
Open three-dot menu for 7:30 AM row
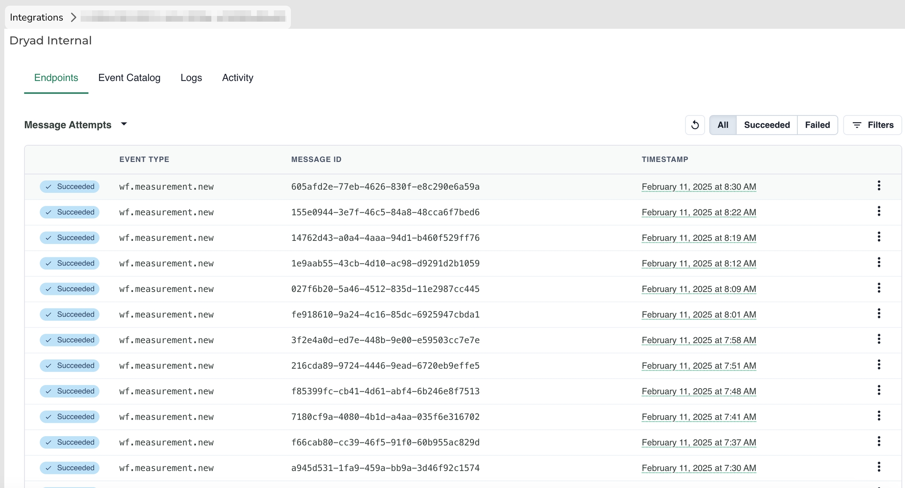coord(879,467)
